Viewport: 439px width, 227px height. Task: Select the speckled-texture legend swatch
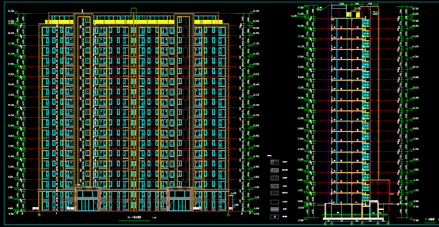[x=275, y=186]
